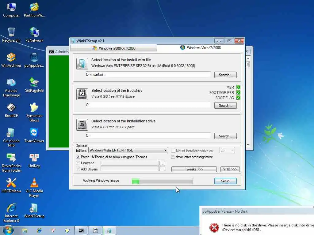The width and height of the screenshot is (314, 235).
Task: Search for the Installationsdrive location
Action: [225, 136]
